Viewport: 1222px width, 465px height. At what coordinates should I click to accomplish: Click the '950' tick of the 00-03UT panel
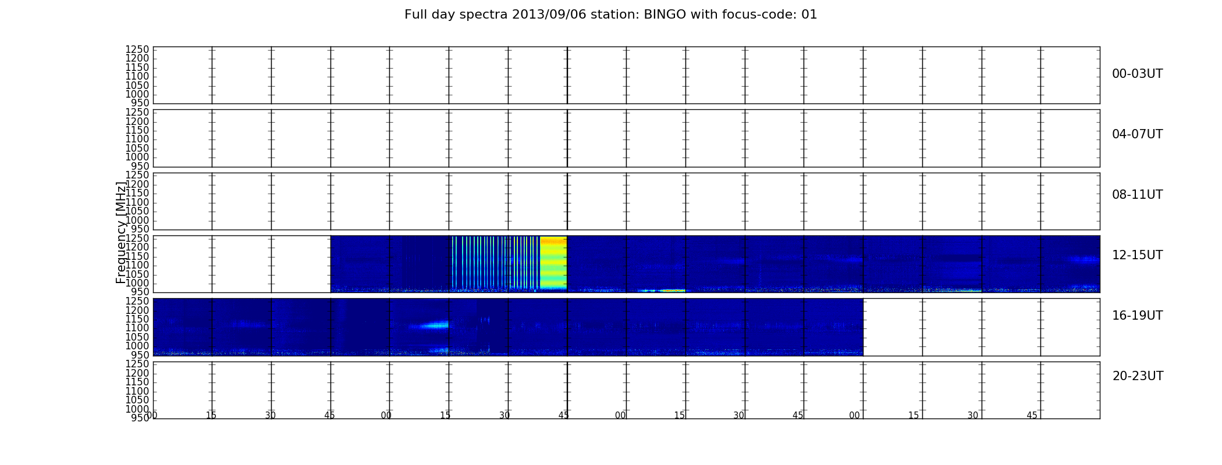[140, 103]
